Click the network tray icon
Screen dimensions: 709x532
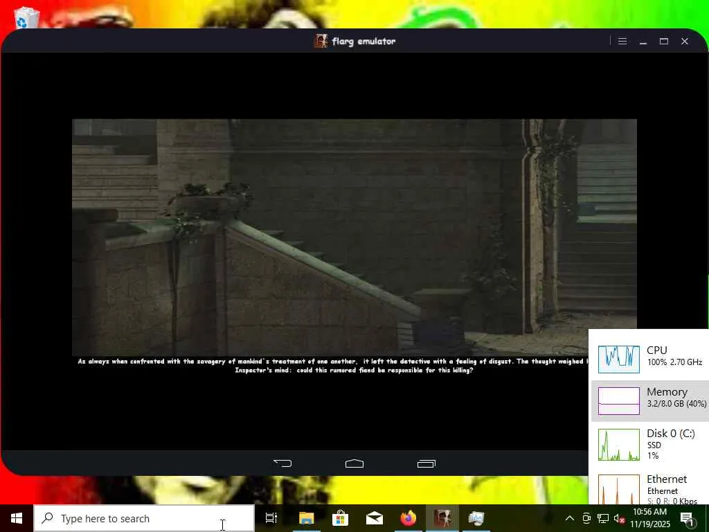pos(603,518)
